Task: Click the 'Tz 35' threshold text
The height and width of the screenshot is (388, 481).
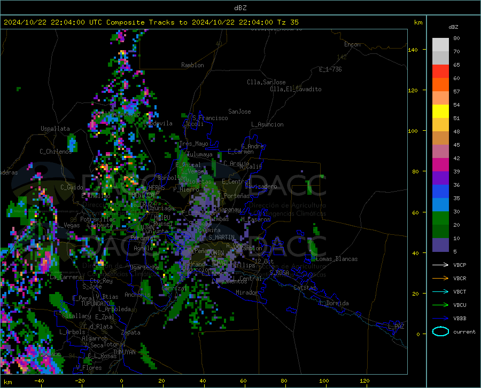Action: click(x=288, y=22)
